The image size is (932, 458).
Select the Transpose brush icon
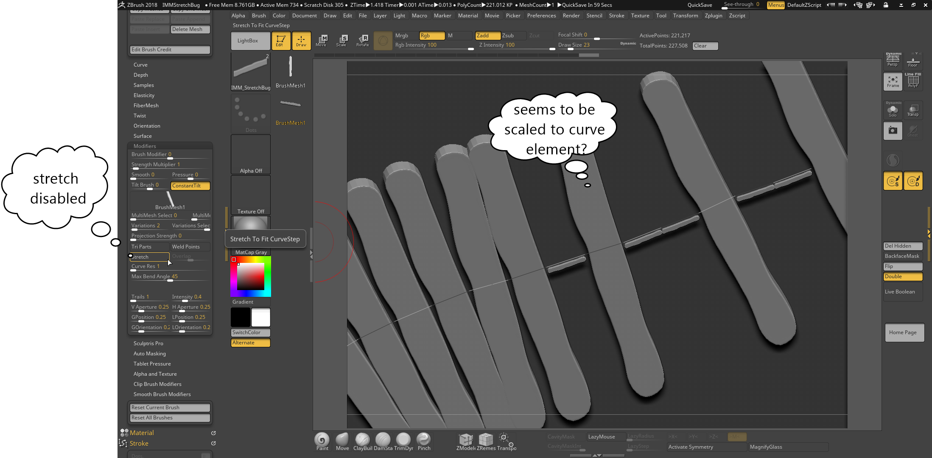[507, 441]
